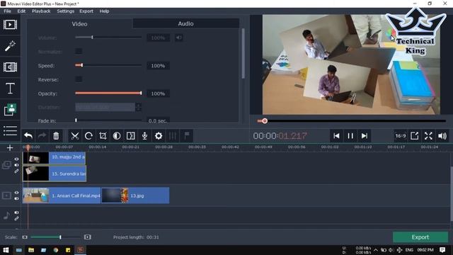Open the Transition wizard icon
The image size is (453, 255).
[130, 135]
